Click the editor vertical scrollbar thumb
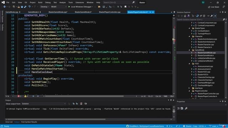This screenshot has width=228, height=128. (174, 36)
